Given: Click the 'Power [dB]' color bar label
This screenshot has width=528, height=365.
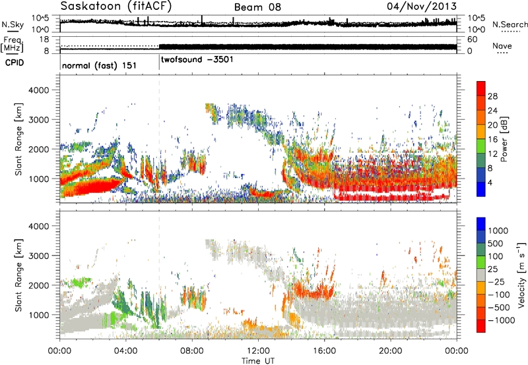Looking at the screenshot, I should click(x=504, y=139).
